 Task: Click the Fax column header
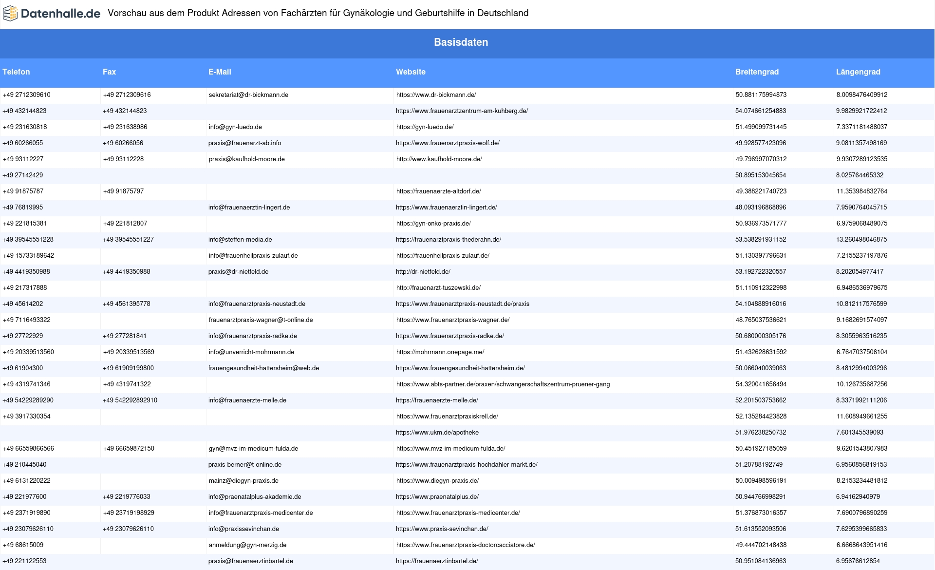coord(109,72)
